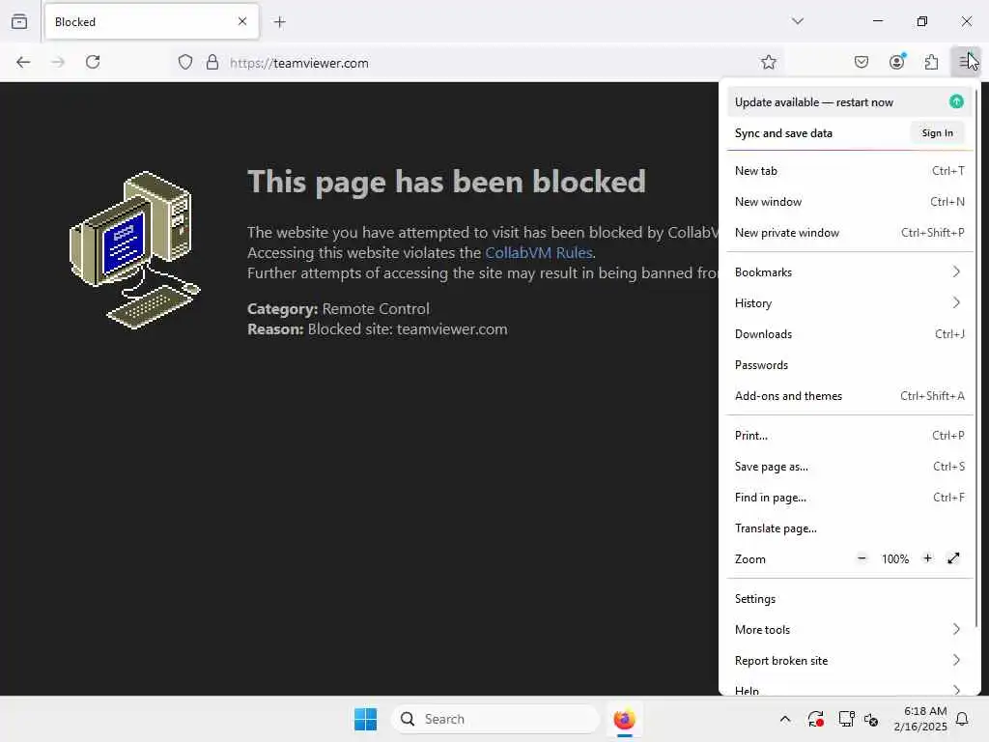Image resolution: width=989 pixels, height=742 pixels.
Task: Open the clock showing 6:18 AM
Action: [x=920, y=719]
